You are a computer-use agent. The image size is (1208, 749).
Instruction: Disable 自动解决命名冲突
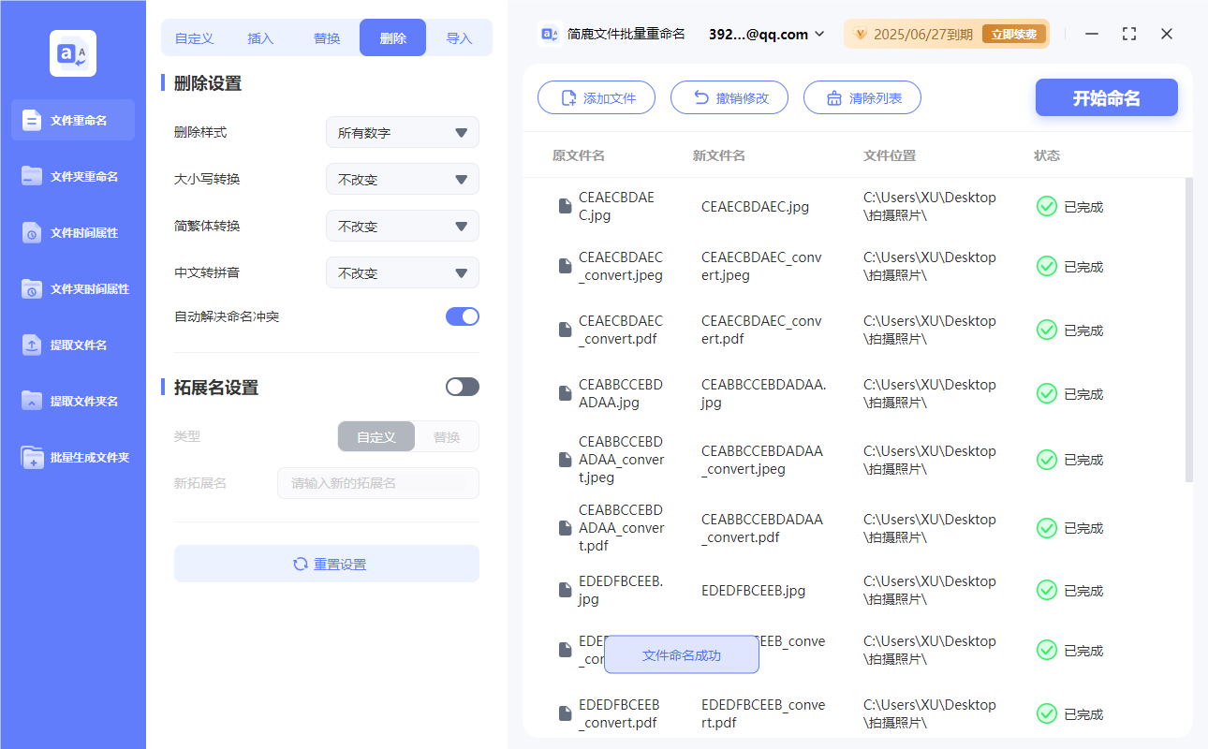click(x=462, y=317)
